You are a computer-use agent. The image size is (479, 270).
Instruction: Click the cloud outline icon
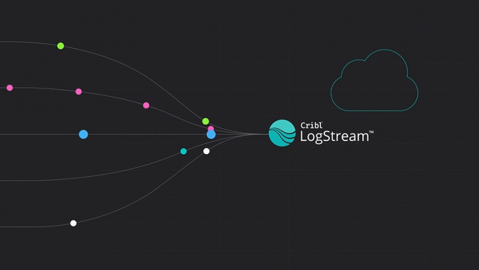coord(374,80)
